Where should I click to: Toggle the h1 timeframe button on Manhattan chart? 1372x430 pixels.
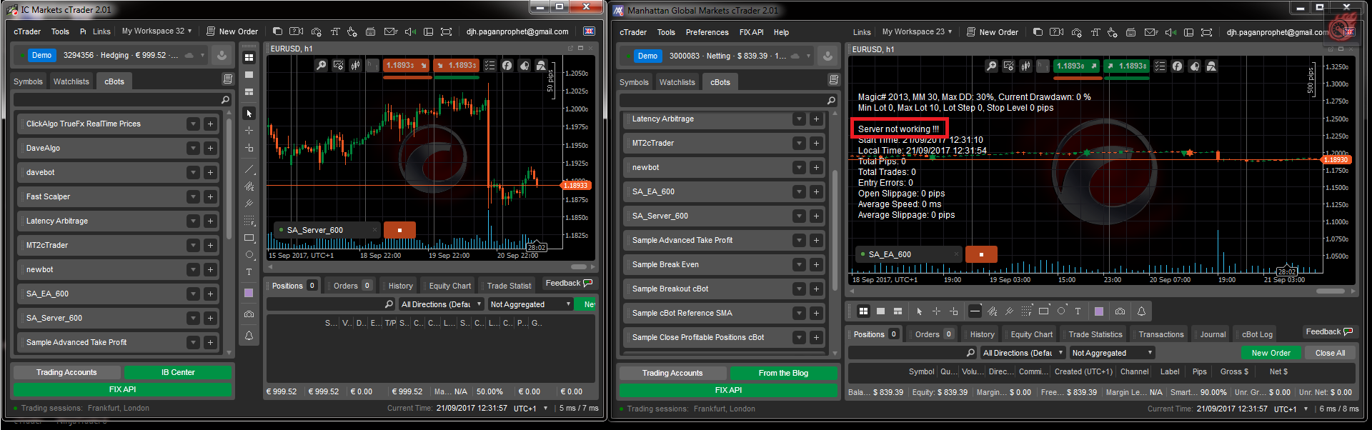click(1042, 66)
